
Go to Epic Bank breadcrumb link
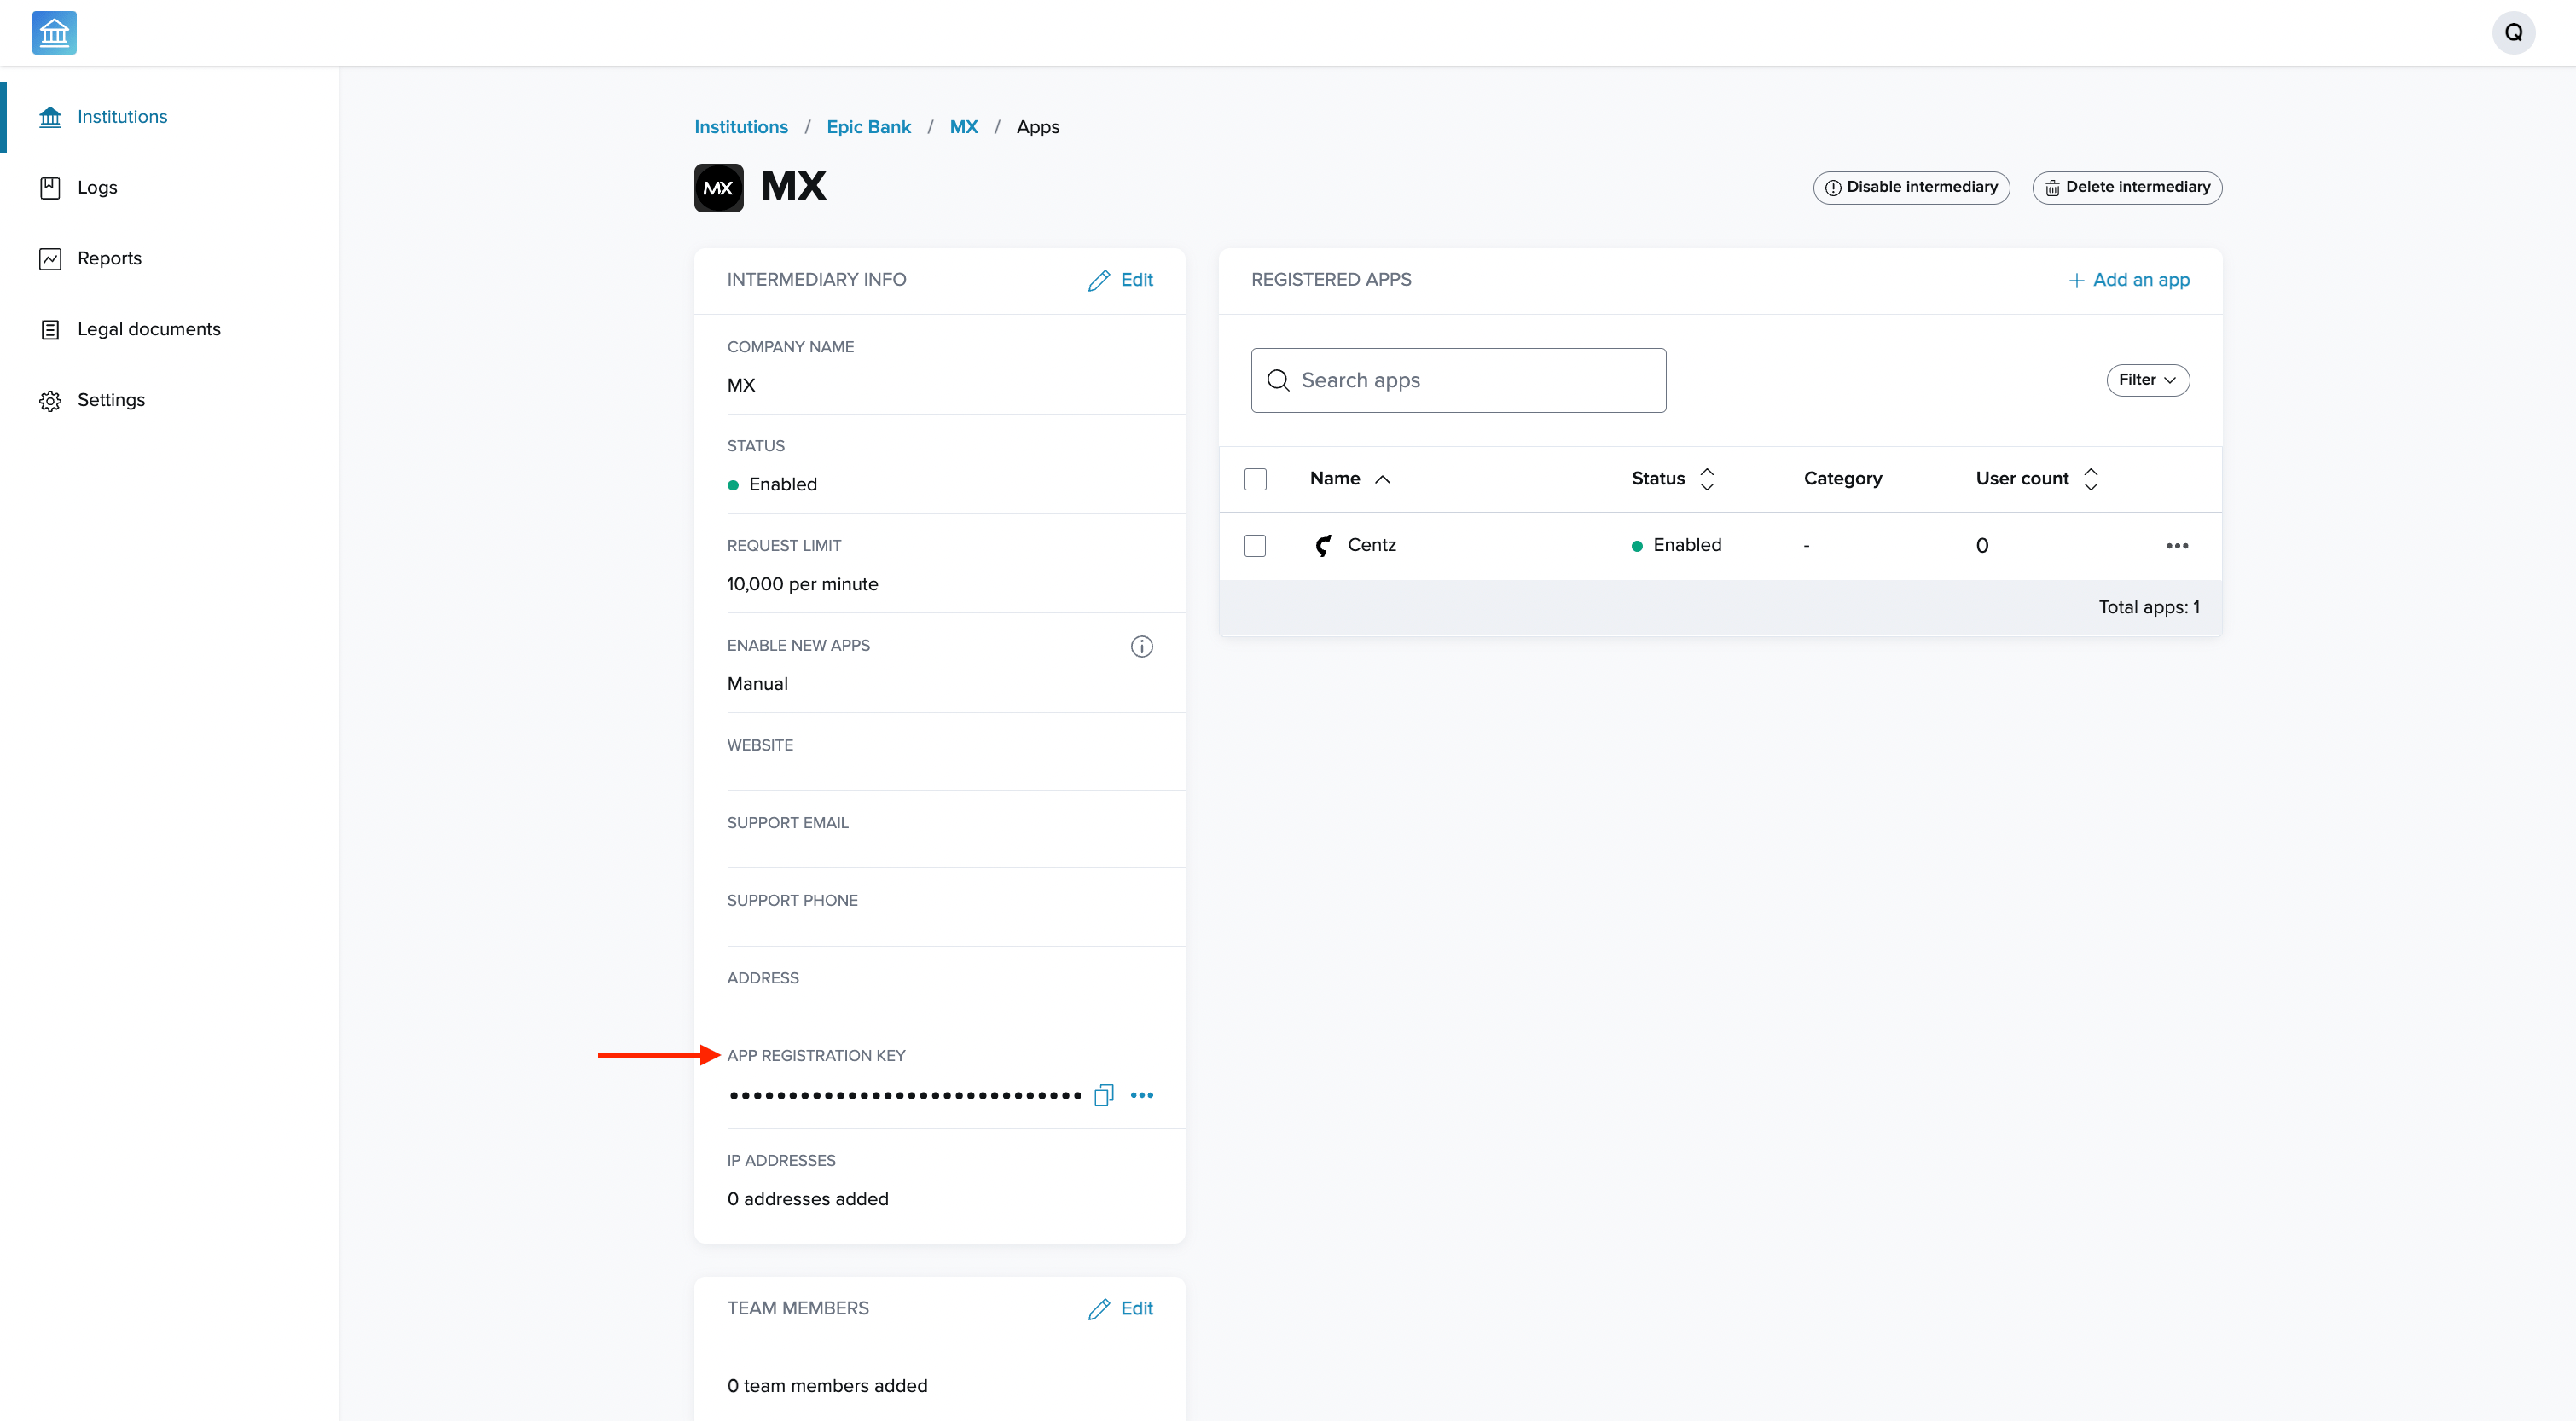tap(868, 127)
